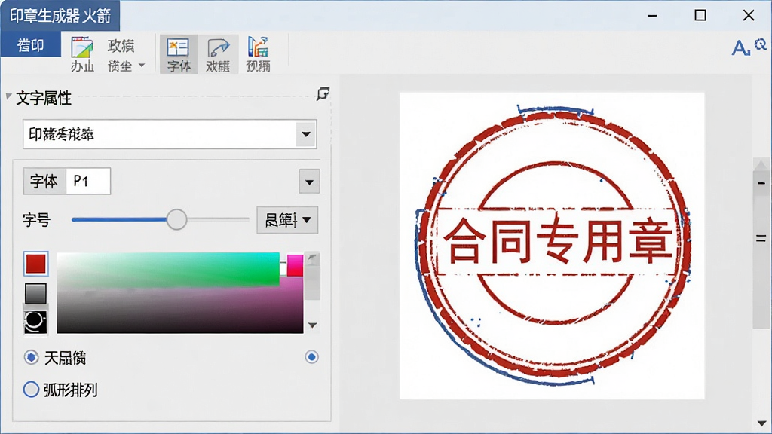Click the magnifier zoom icon at top right
Image resolution: width=772 pixels, height=434 pixels.
coord(761,44)
